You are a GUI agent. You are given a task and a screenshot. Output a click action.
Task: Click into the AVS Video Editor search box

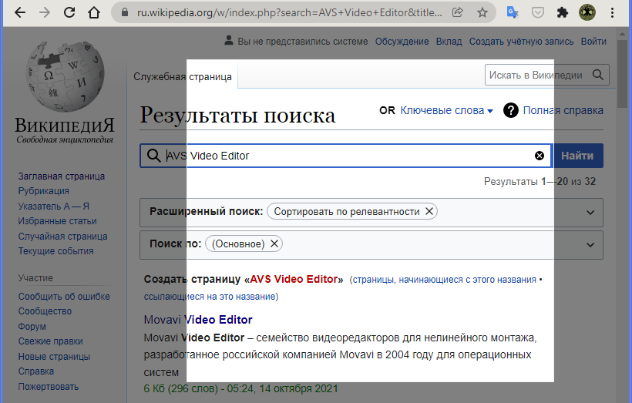347,156
